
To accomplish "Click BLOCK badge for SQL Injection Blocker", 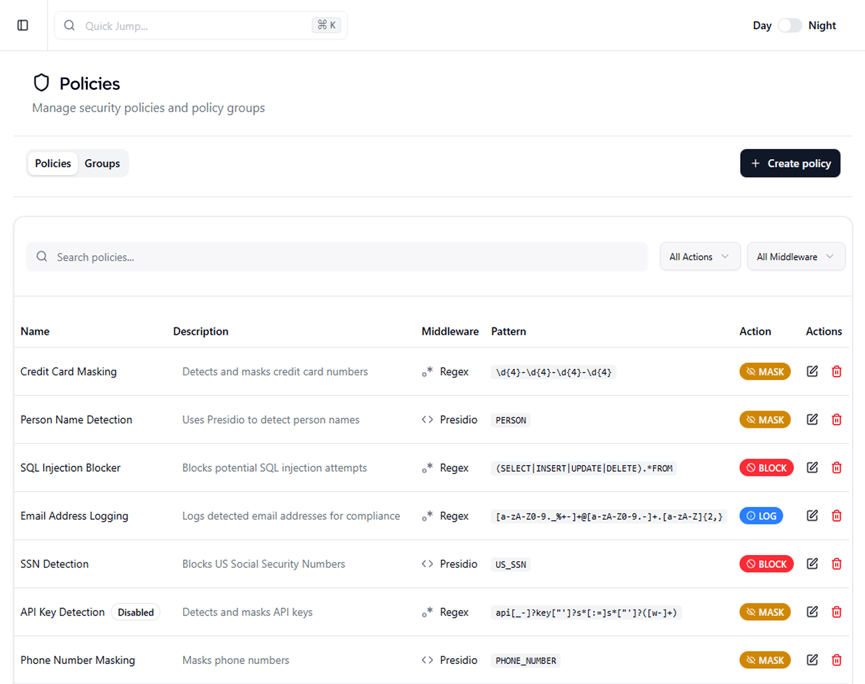I will [767, 468].
